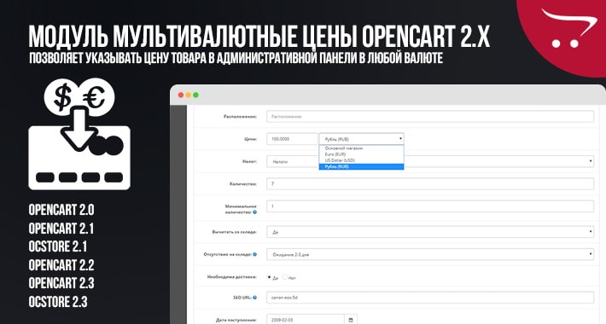The width and height of the screenshot is (606, 324).
Task: Click the OCSTORE 2.3 text
Action: (58, 301)
